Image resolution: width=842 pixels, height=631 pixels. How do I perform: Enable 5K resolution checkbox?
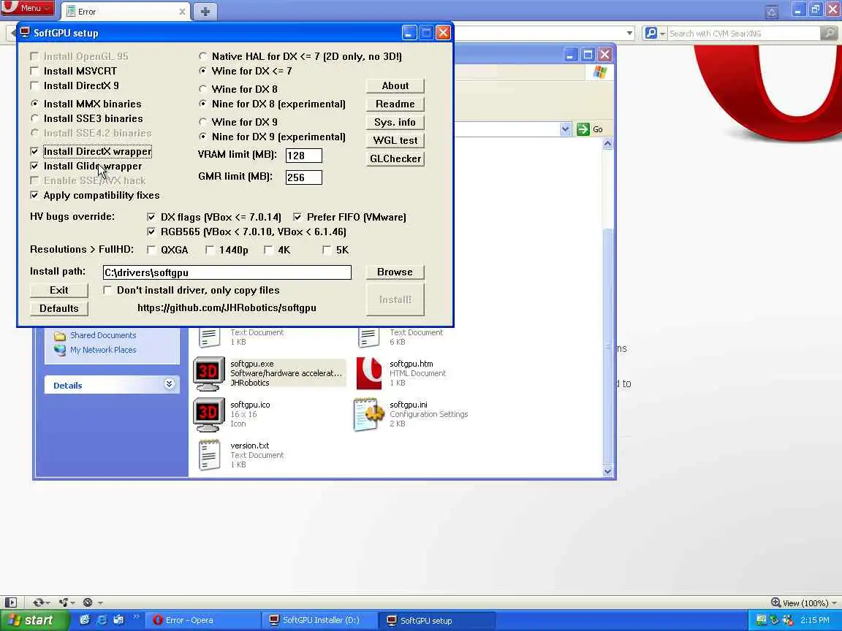click(x=327, y=250)
